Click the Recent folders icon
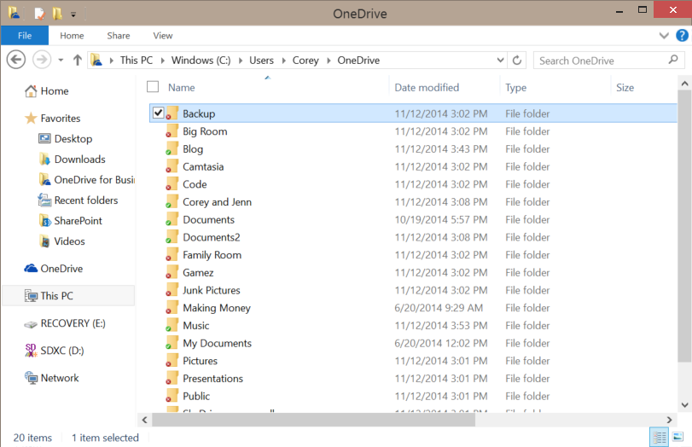The image size is (692, 447). tap(44, 200)
